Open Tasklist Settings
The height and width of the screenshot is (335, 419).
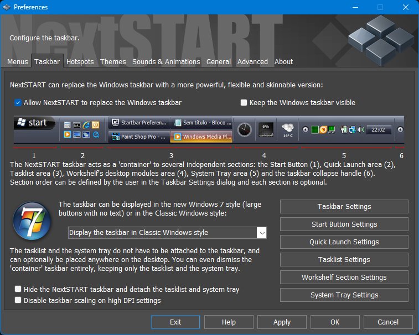coord(344,259)
